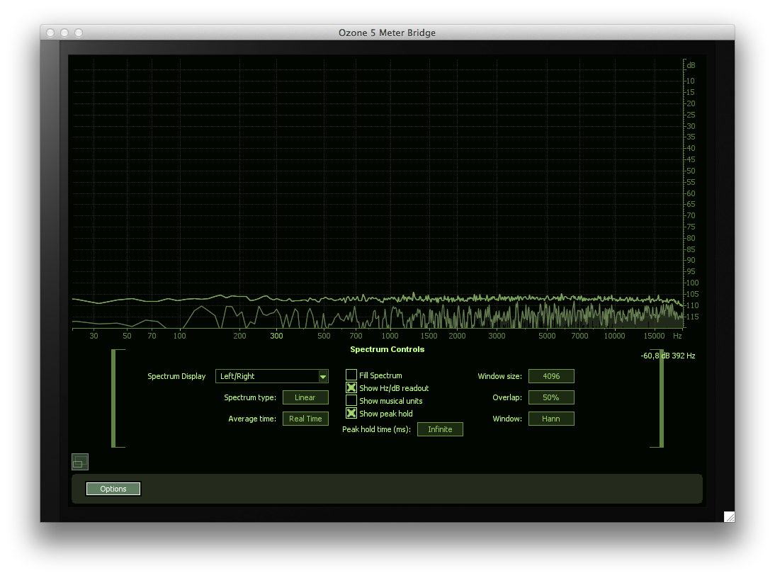Open the Spectrum Display dropdown arrow
This screenshot has width=775, height=578.
[323, 376]
